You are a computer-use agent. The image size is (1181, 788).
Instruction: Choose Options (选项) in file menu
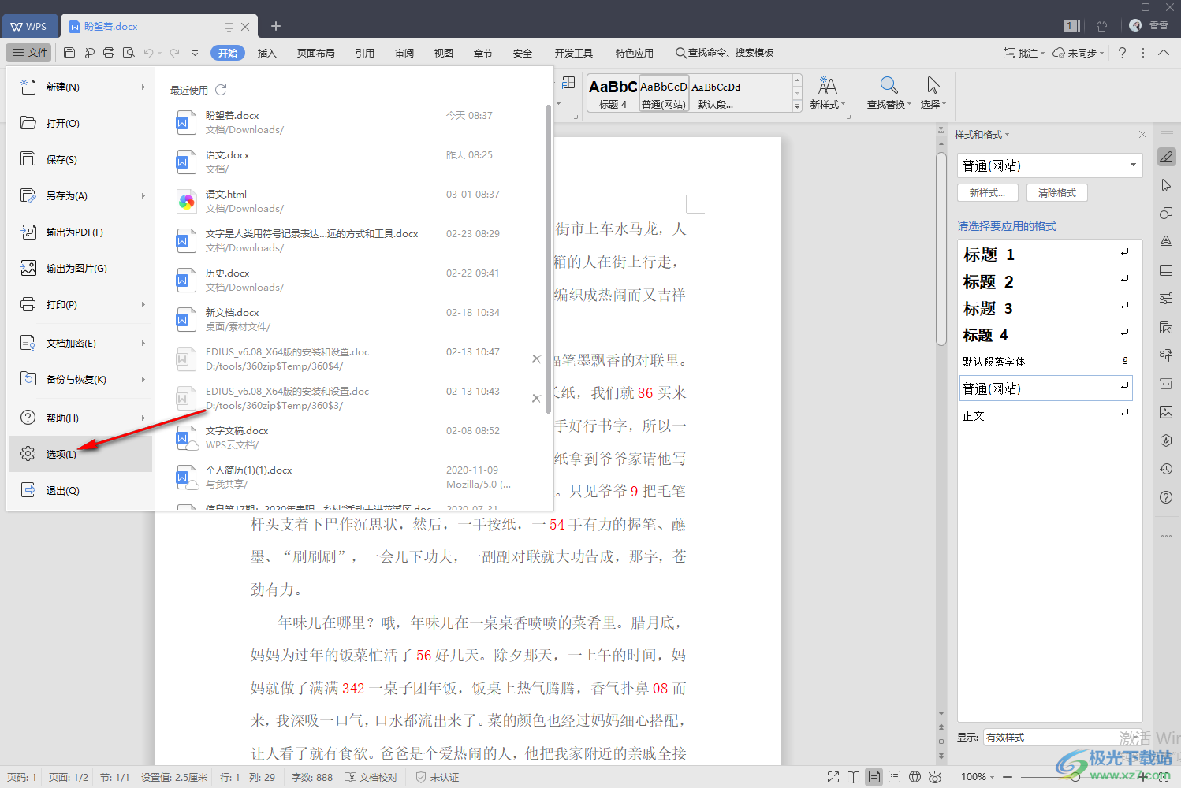point(80,454)
